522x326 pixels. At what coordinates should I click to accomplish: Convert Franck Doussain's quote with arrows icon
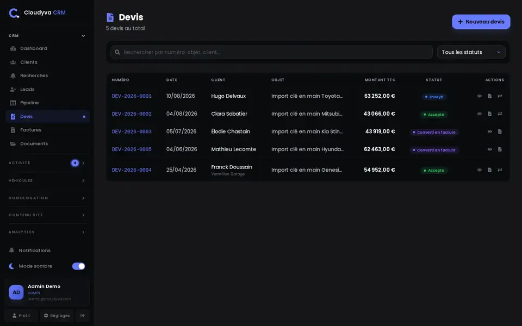tap(500, 170)
